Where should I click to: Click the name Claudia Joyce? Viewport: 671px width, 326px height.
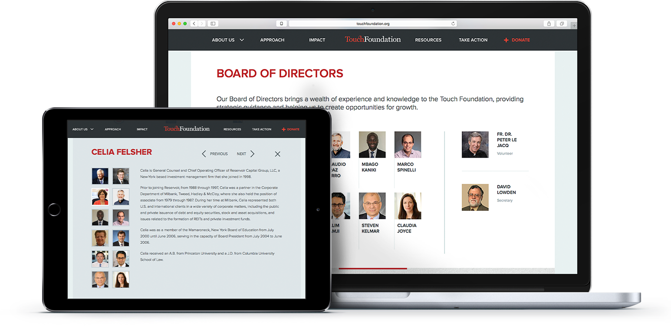tap(407, 228)
